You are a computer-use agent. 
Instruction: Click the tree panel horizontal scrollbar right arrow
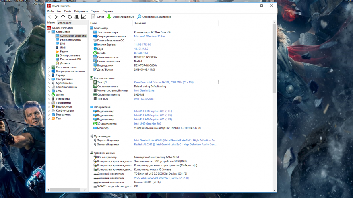(85, 190)
